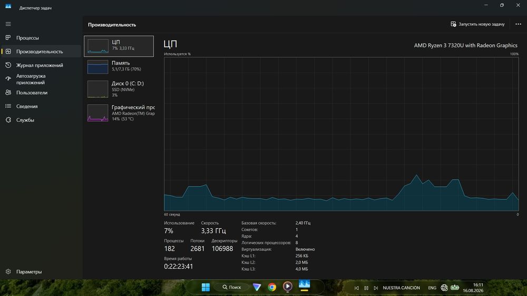The image size is (527, 296).
Task: Click the network globe tray icon
Action: click(444, 288)
